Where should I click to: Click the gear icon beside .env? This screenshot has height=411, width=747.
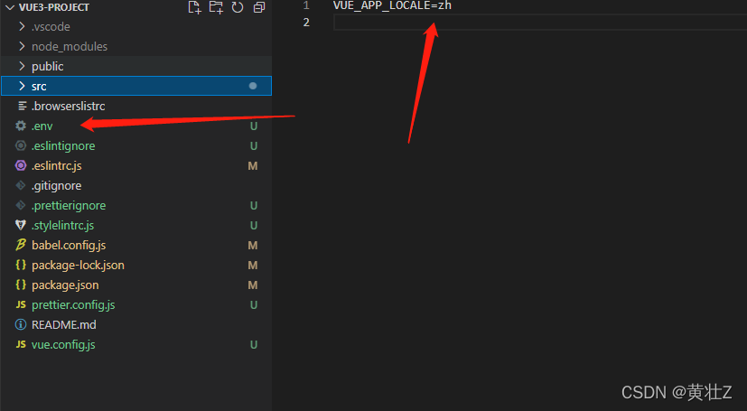[21, 126]
